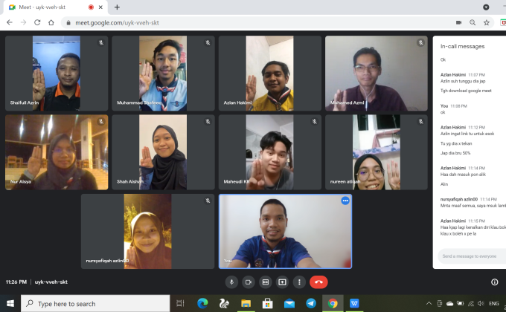
Task: Close the Meet browser tab
Action: coord(100,7)
